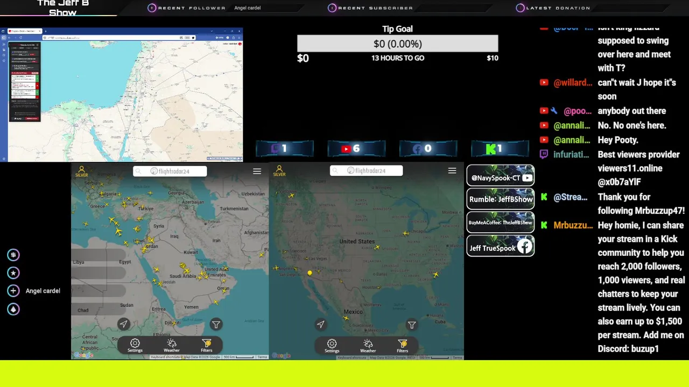Open Settings in the Middle East flightradar panel

click(x=135, y=346)
